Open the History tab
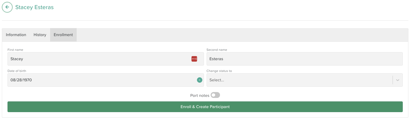The width and height of the screenshot is (410, 118). tap(40, 35)
